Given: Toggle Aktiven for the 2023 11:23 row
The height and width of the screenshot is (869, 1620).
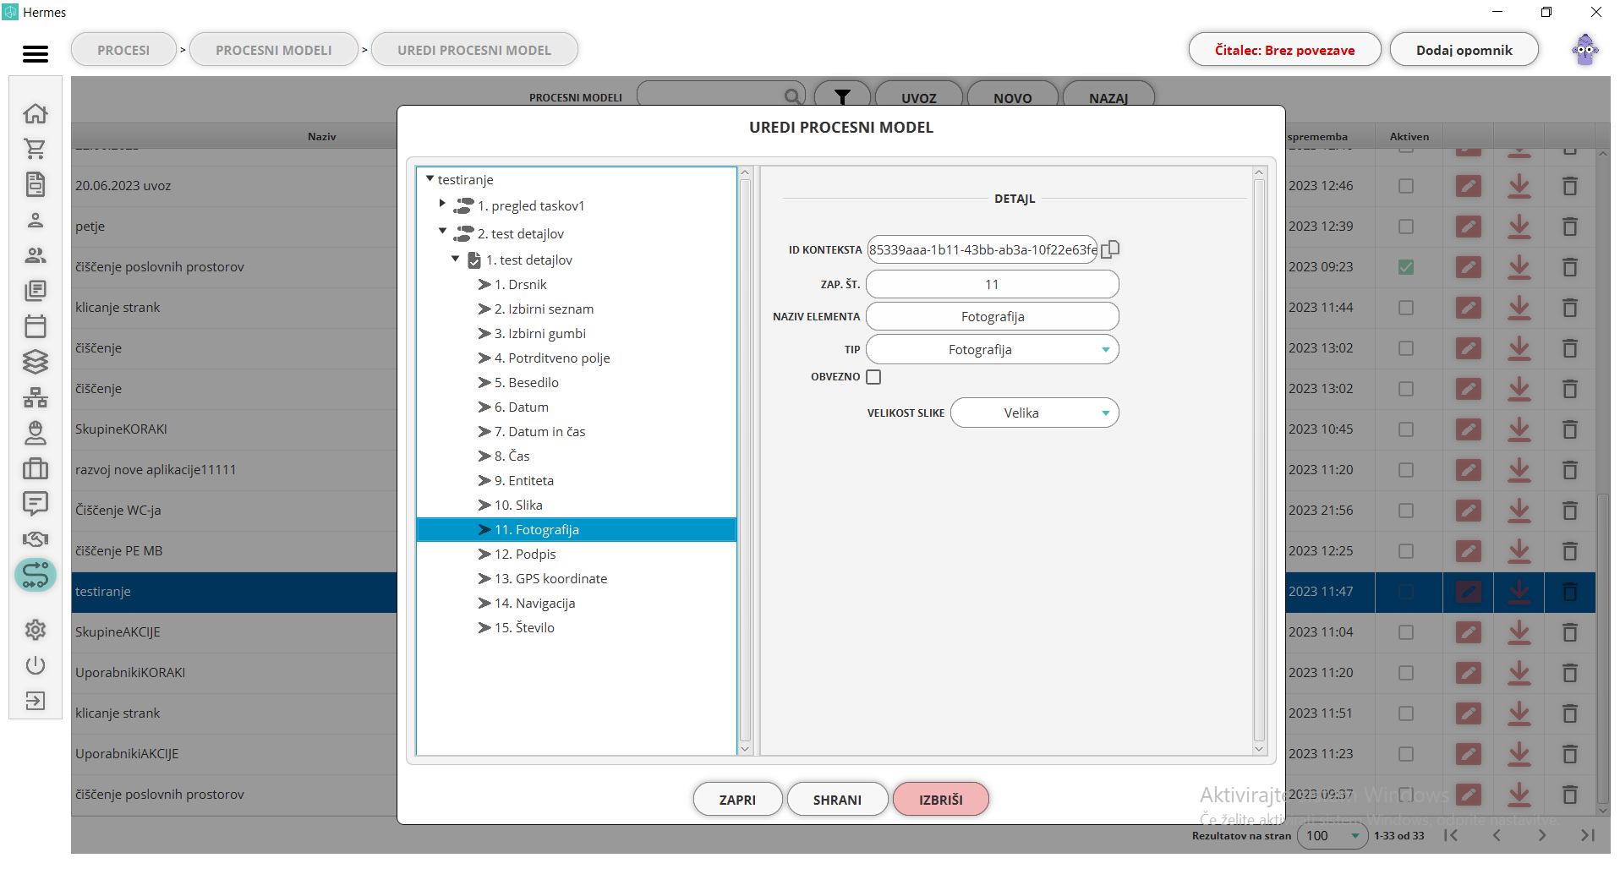Looking at the screenshot, I should coord(1406,754).
